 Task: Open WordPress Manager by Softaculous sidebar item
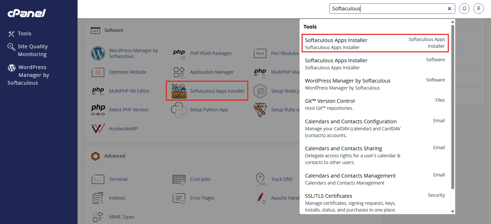[x=28, y=75]
